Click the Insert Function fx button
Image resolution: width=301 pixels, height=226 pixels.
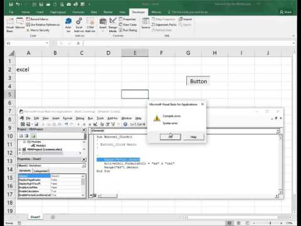[78, 43]
